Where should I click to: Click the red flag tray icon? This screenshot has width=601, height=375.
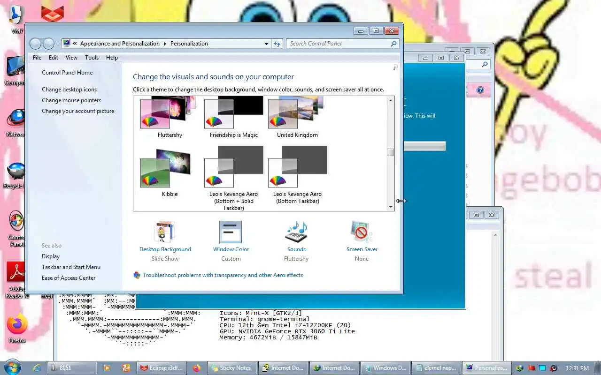click(531, 368)
